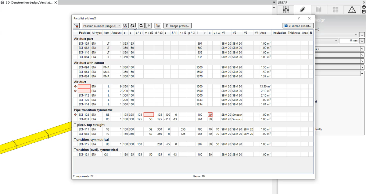366x194 pixels.
Task: Click the empty red Position cell of 13.50 m² row
Action: tap(84, 87)
